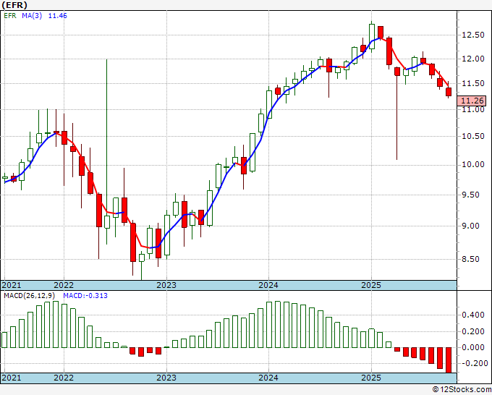Click the last red candlestick
Viewport: 492px width, 395px height.
click(x=449, y=92)
